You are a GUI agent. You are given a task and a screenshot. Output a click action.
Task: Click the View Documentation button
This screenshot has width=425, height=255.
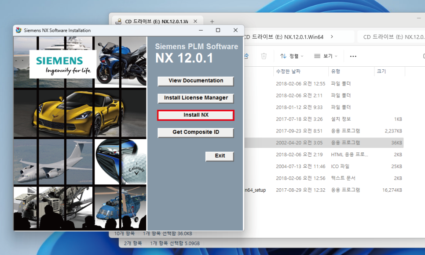[x=196, y=81]
